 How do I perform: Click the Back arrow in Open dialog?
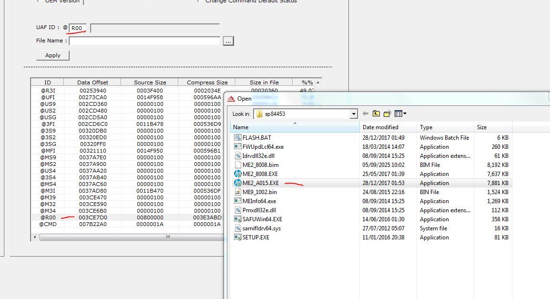[366, 113]
